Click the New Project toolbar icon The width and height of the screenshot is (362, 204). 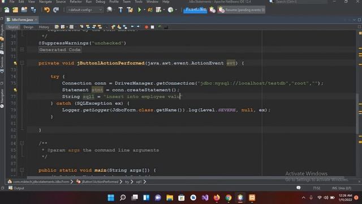tap(15, 10)
